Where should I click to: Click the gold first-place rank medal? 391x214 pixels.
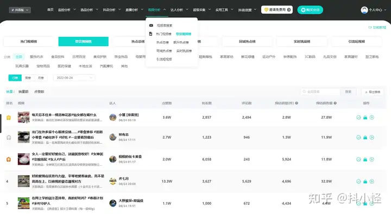coord(9,118)
